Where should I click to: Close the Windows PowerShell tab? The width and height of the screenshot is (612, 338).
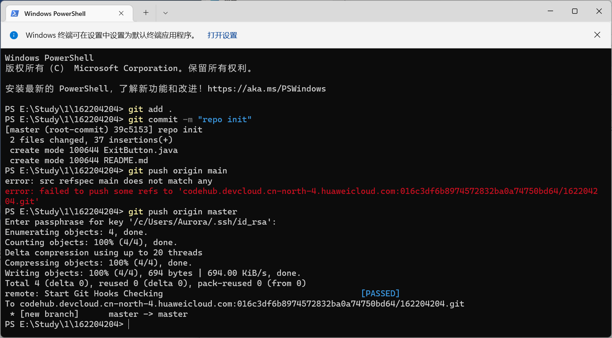[x=121, y=13]
